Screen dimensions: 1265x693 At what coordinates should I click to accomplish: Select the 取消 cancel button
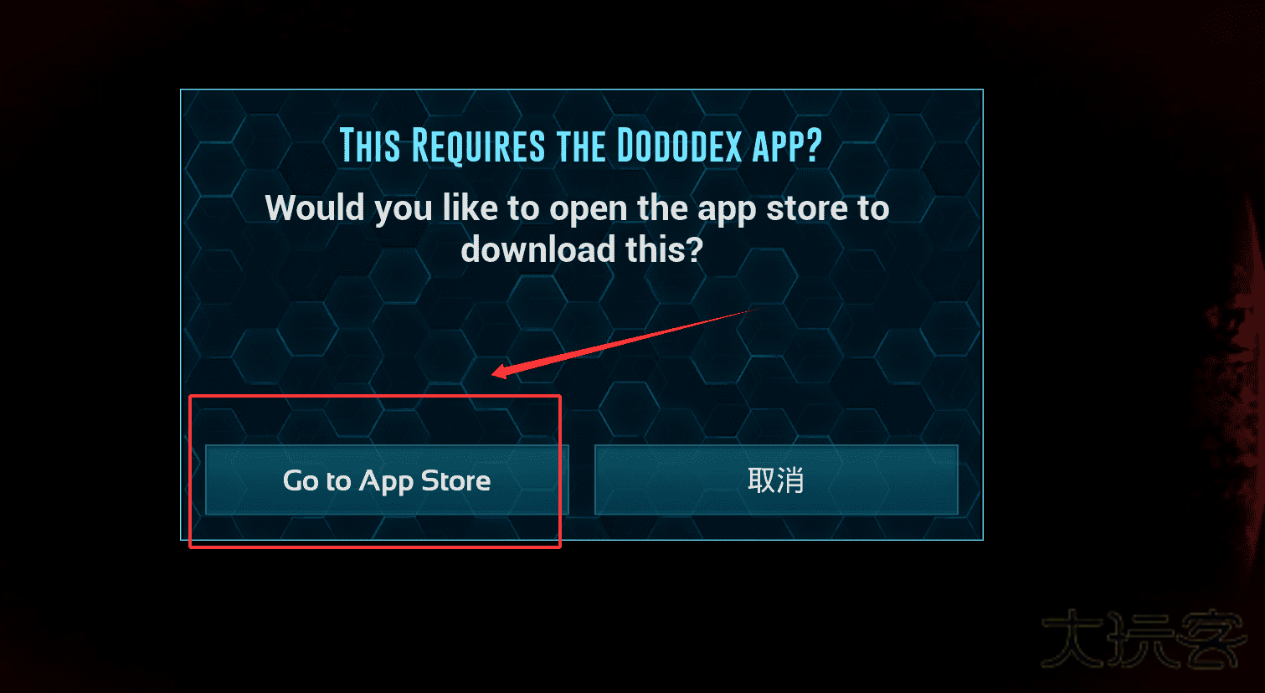pos(776,480)
